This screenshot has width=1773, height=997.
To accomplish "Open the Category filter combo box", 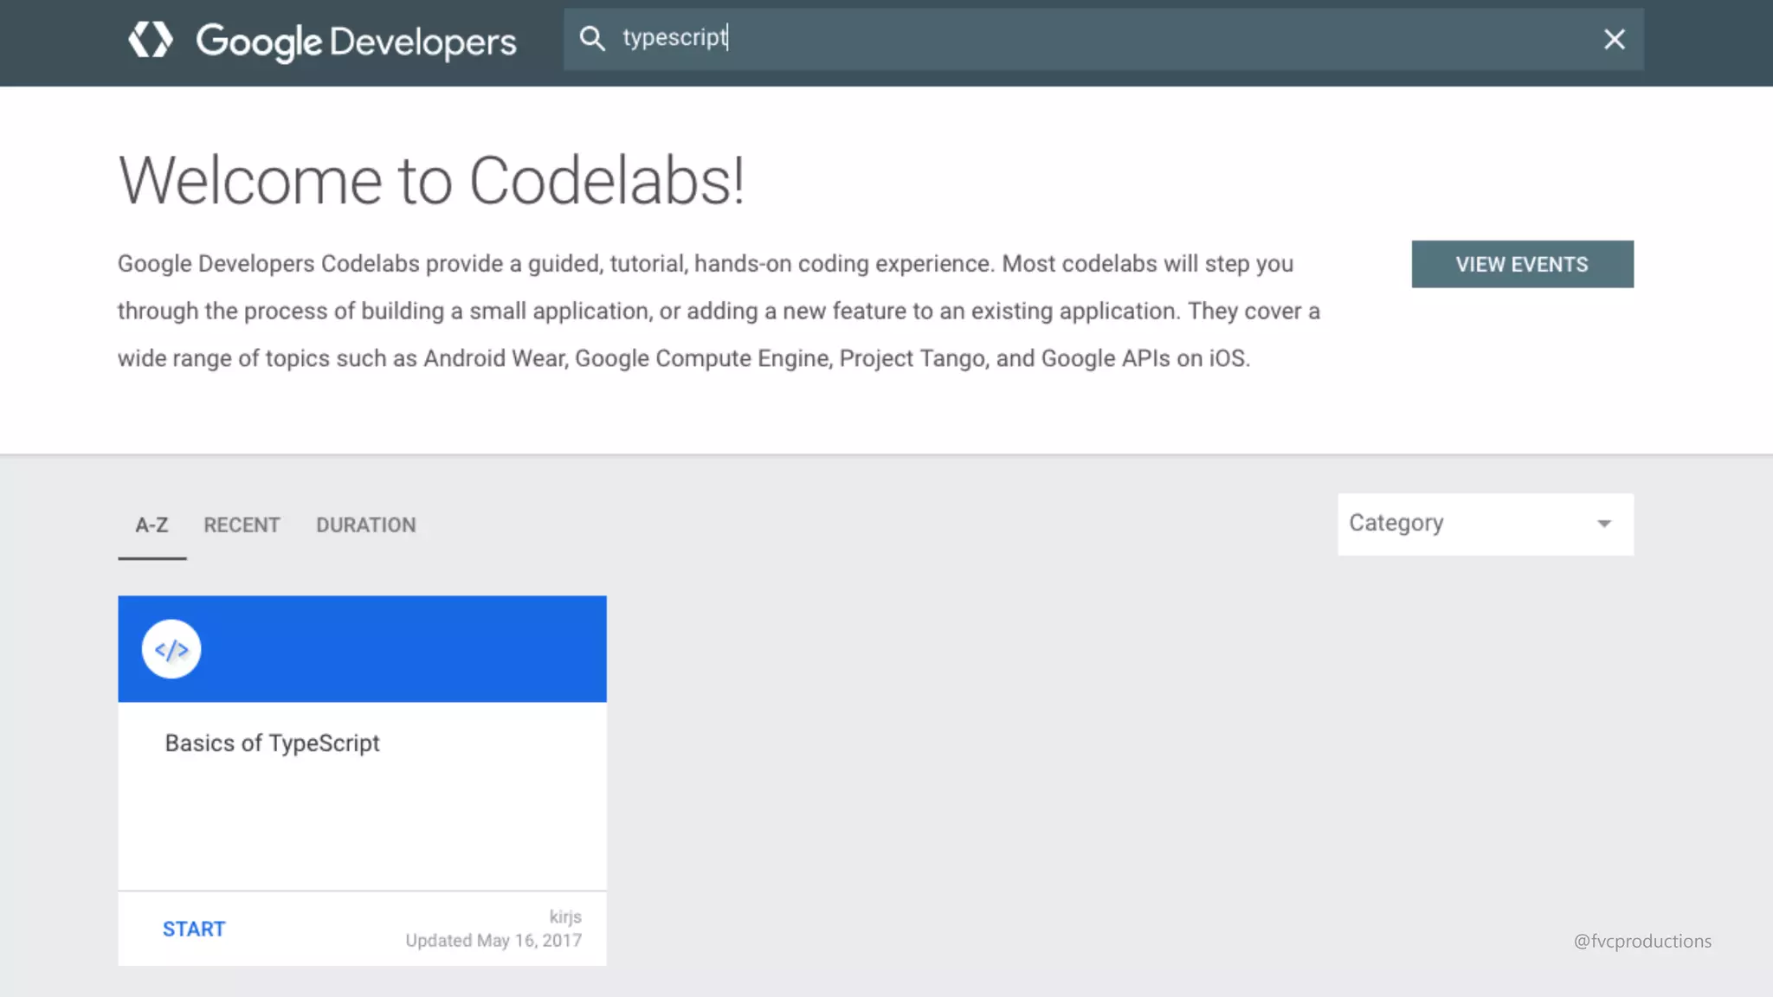I will click(x=1472, y=524).
